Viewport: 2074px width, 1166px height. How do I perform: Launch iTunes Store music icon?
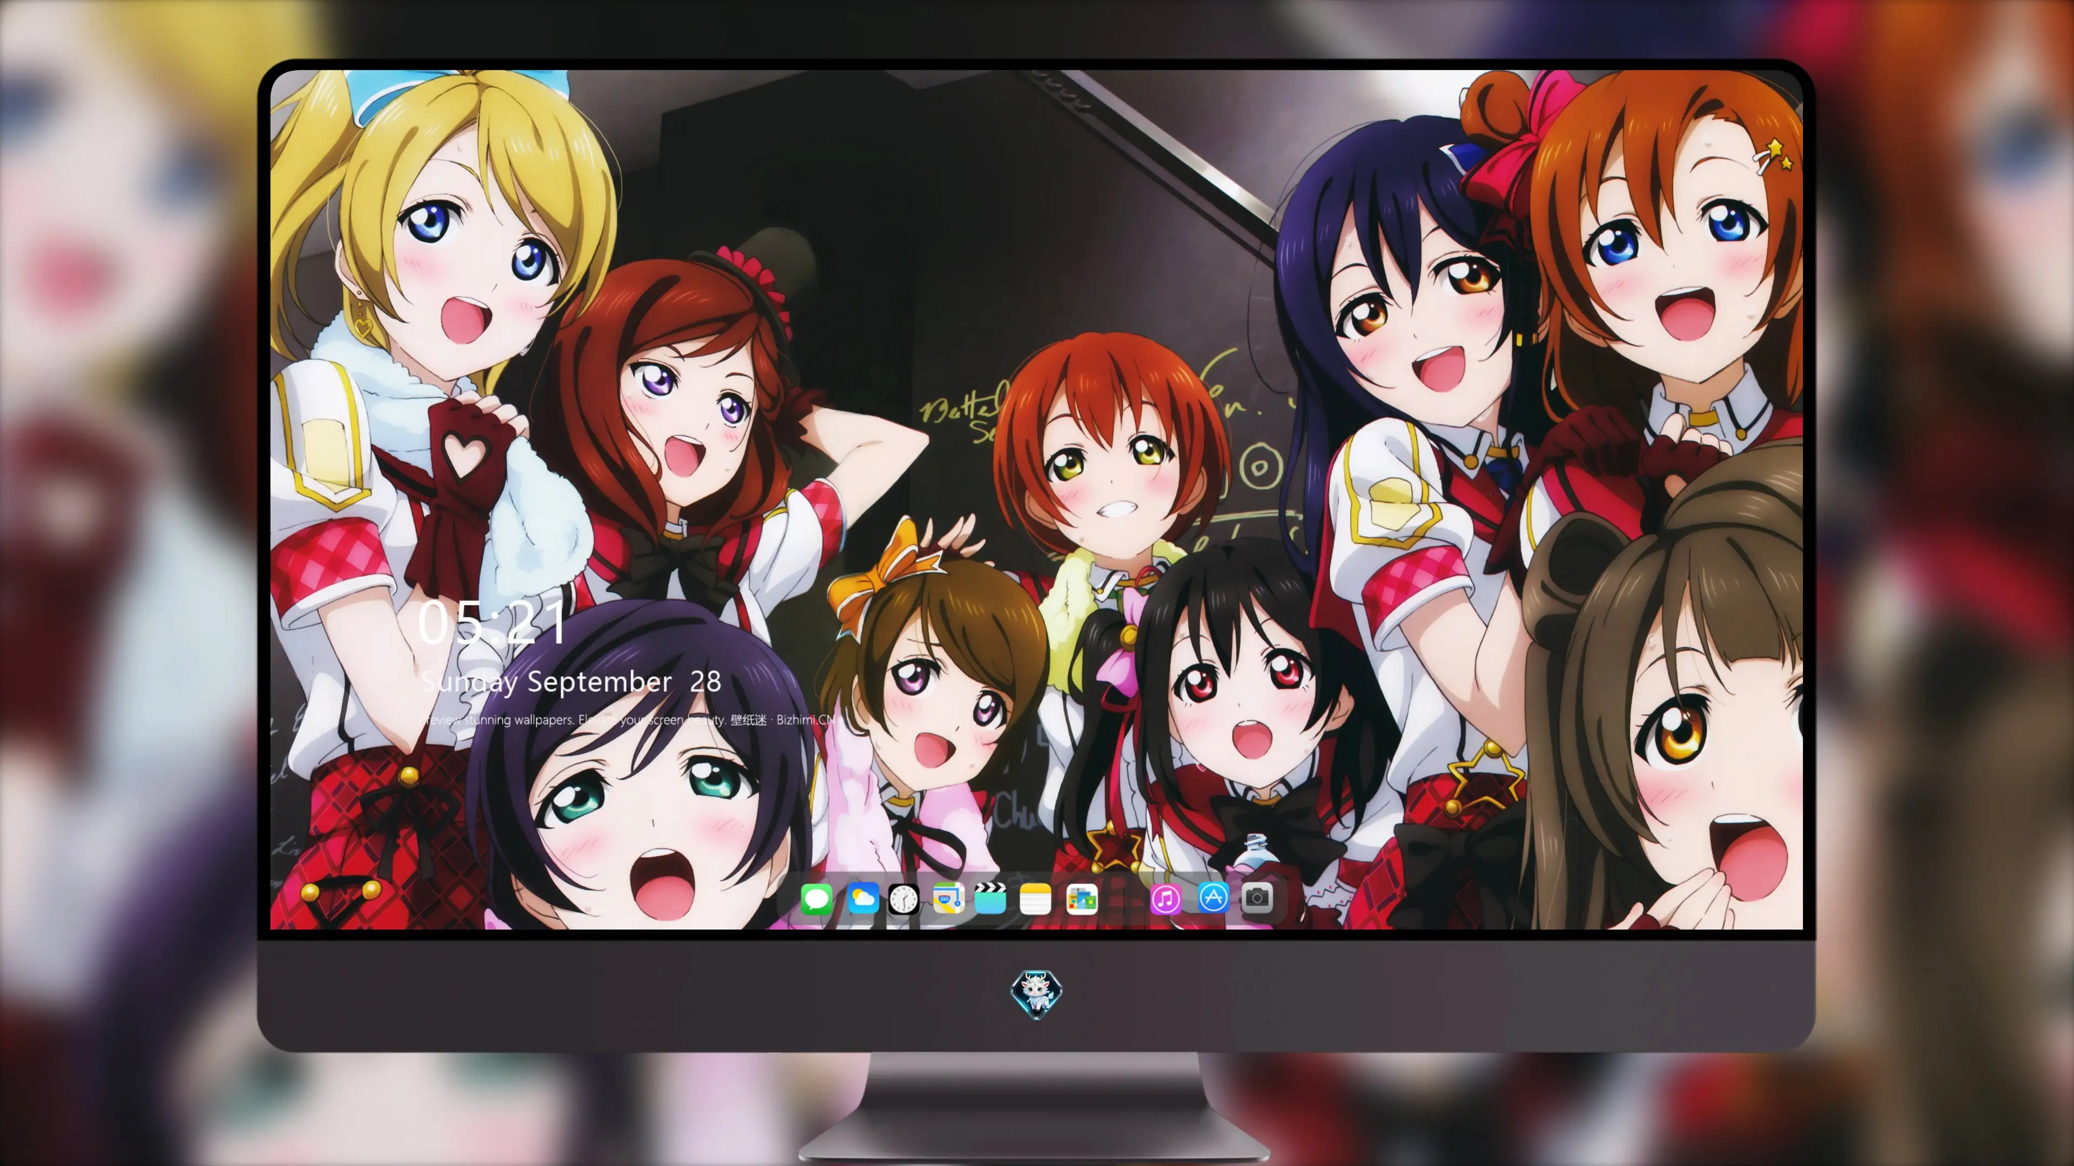click(1165, 898)
